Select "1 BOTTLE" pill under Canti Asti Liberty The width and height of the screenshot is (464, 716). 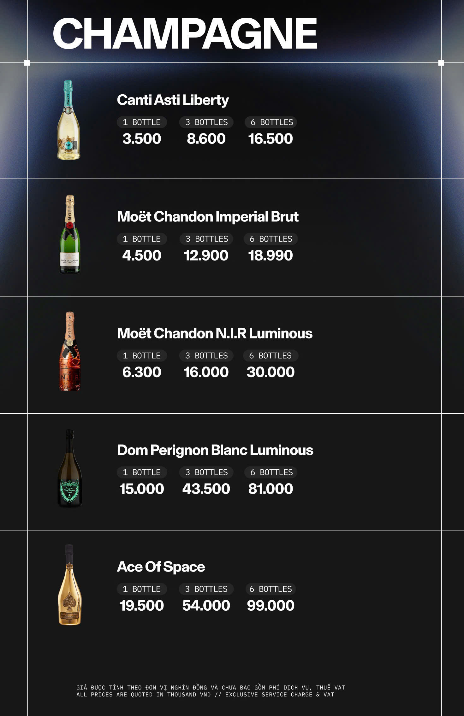tap(142, 122)
